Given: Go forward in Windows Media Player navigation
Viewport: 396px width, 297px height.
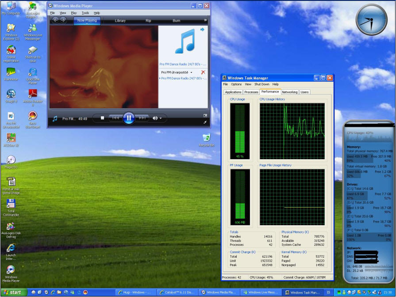Looking at the screenshot, I should (x=63, y=20).
